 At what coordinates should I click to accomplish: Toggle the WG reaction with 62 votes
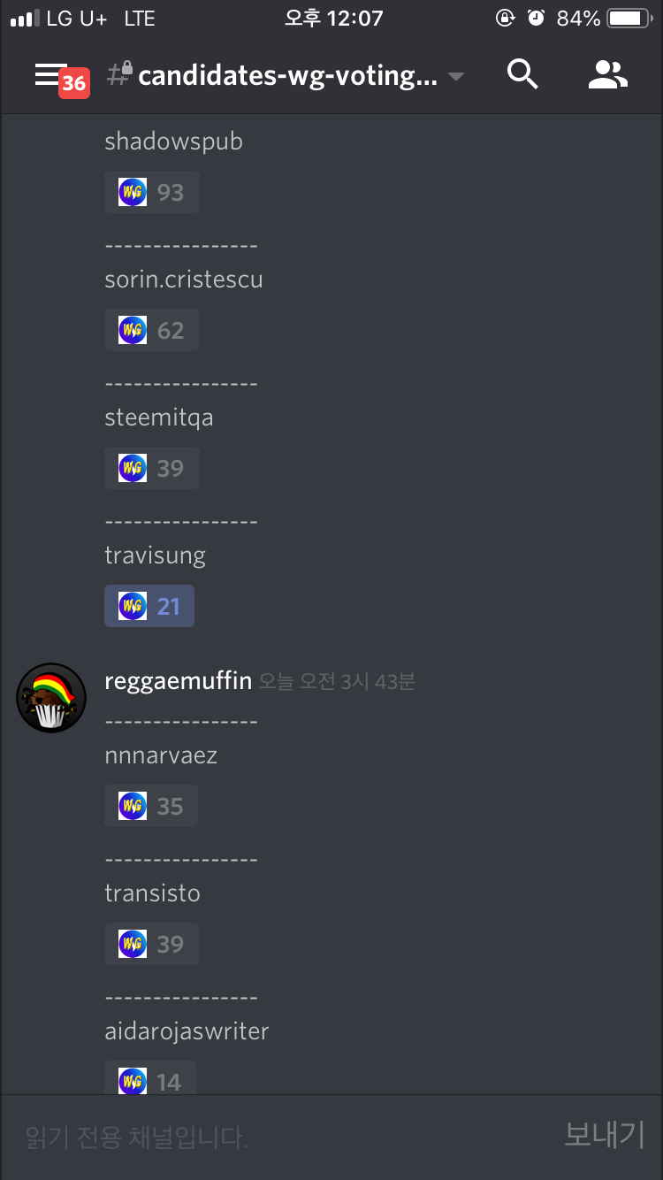(152, 330)
